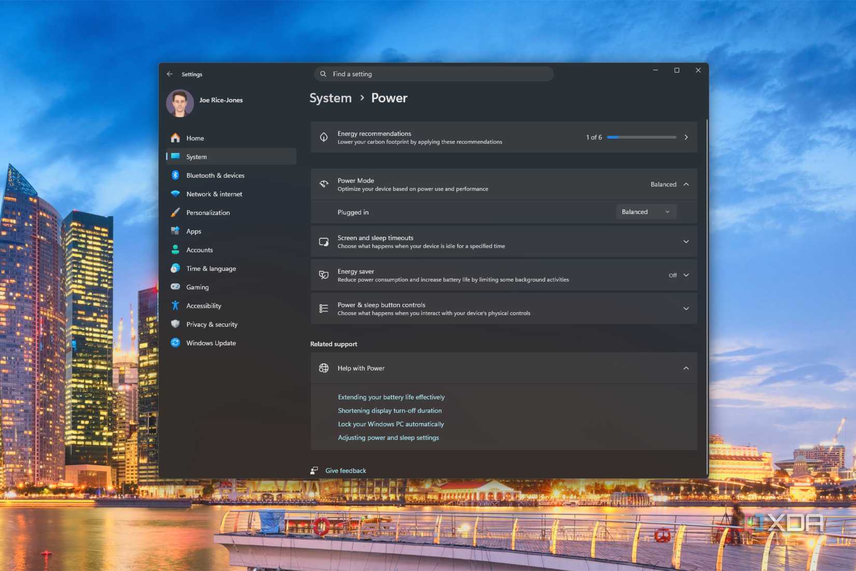Image resolution: width=856 pixels, height=571 pixels.
Task: Click the Accessibility figure icon
Action: tap(175, 306)
